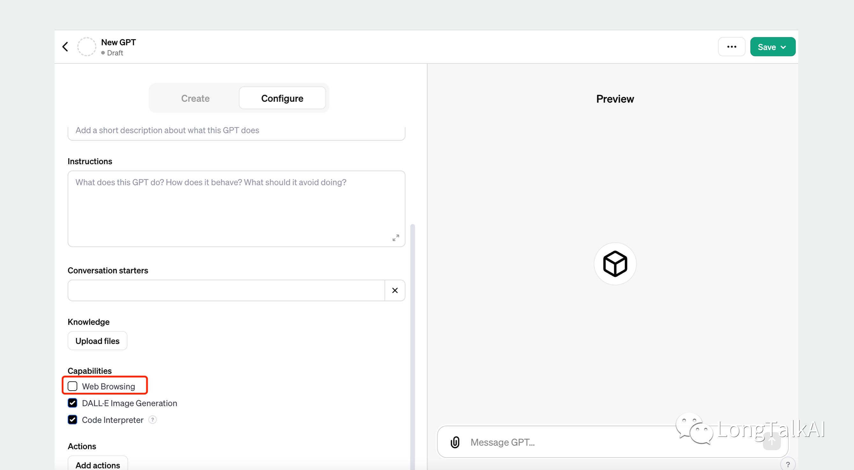Screen dimensions: 854x470
Task: Focus the Instructions text area
Action: [236, 209]
